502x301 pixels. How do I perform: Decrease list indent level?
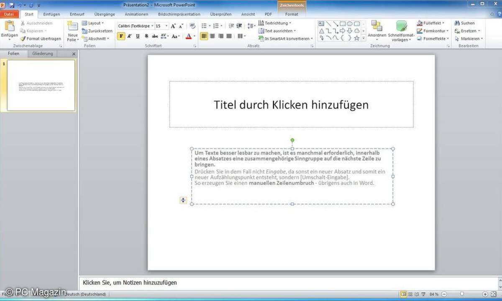231,26
